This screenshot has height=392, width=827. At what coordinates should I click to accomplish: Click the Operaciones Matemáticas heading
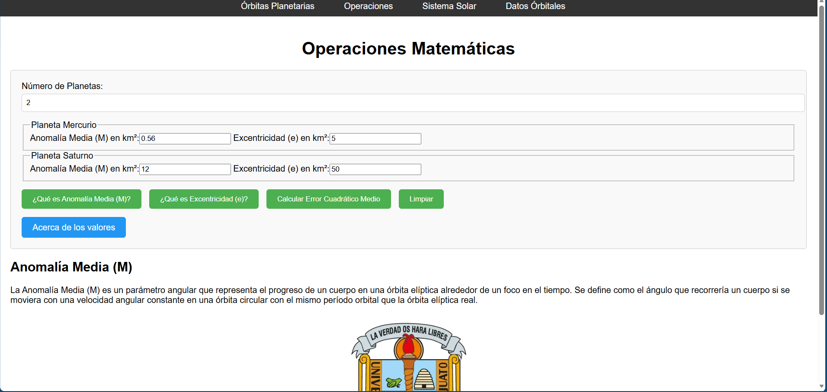(x=408, y=48)
